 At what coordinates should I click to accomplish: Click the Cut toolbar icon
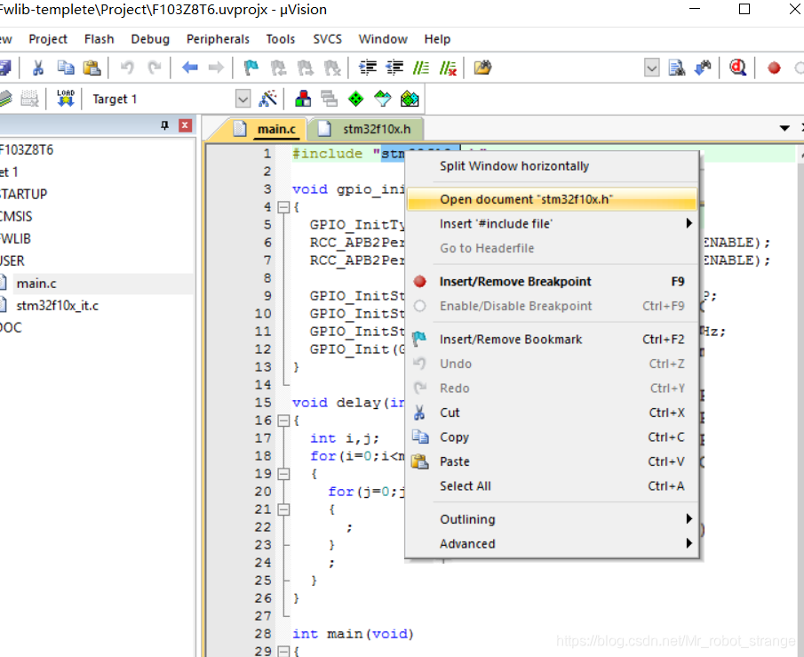[38, 68]
